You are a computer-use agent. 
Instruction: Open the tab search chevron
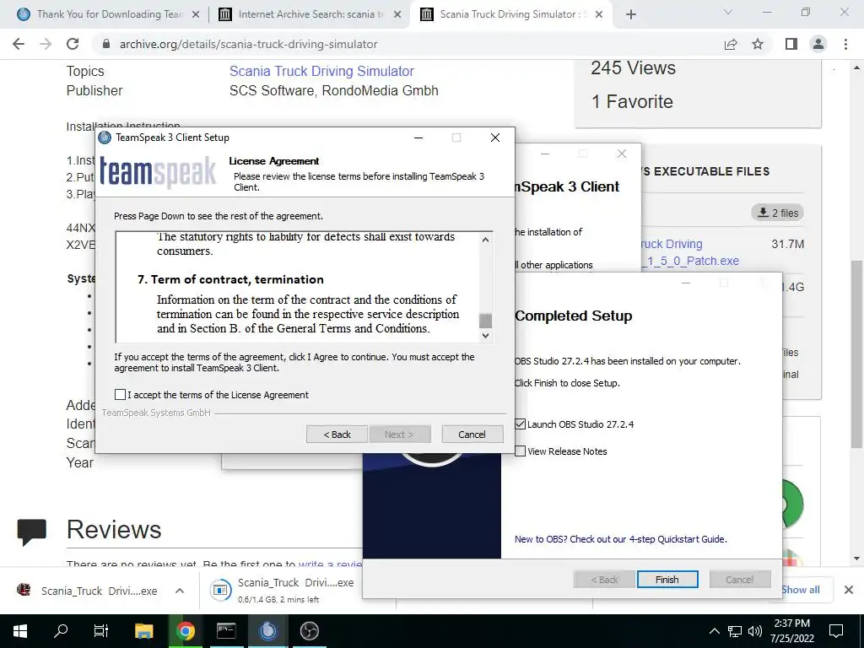(728, 12)
